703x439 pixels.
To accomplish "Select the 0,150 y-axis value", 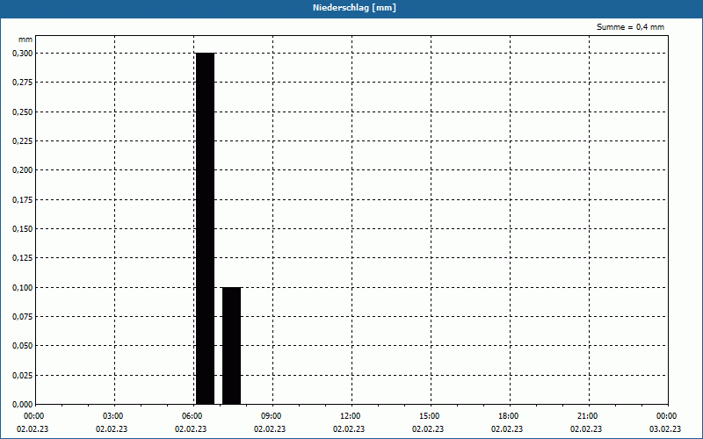I will point(22,229).
